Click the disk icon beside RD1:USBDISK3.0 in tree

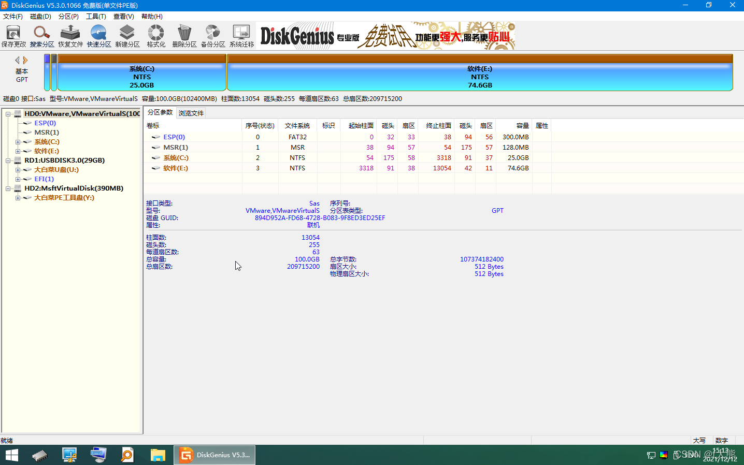[x=18, y=161]
